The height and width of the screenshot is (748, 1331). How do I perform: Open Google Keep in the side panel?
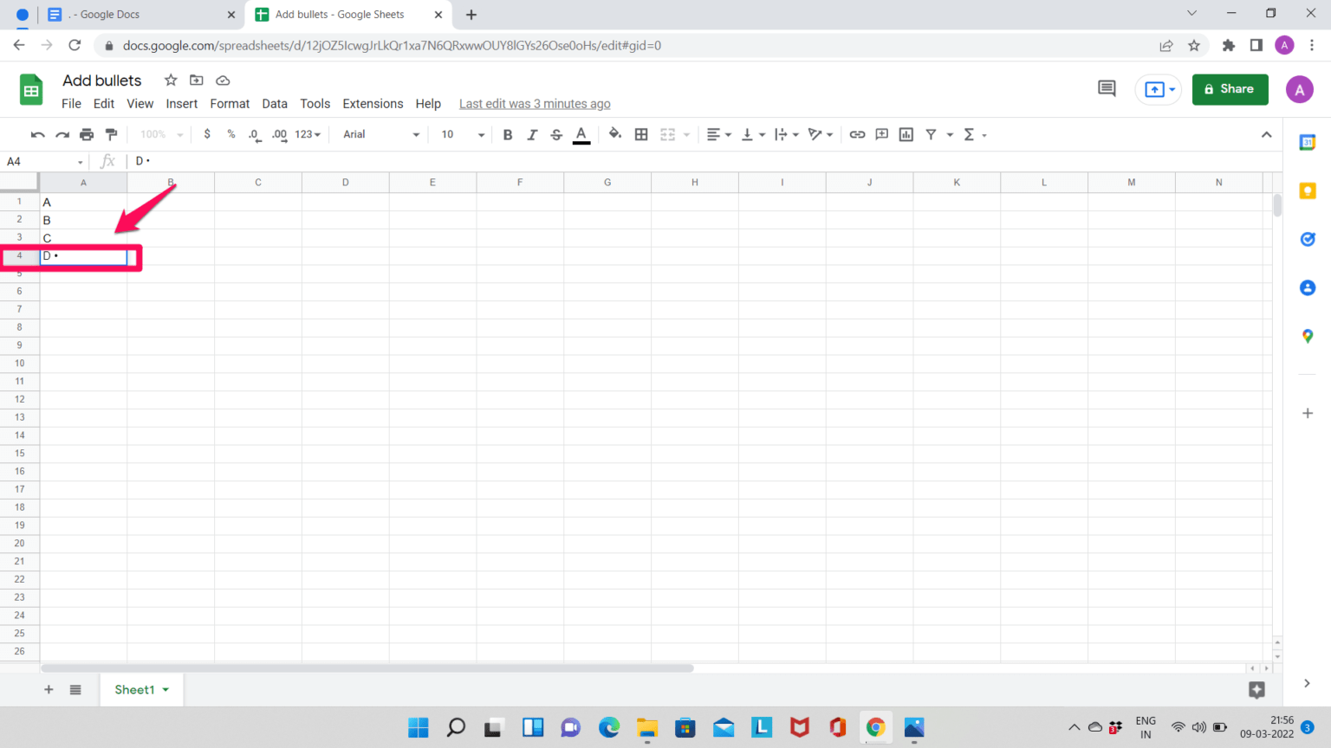pyautogui.click(x=1308, y=190)
